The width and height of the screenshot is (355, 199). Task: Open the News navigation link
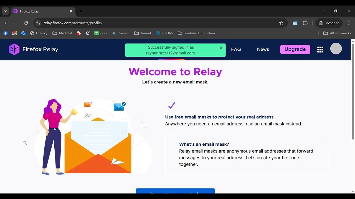pos(263,49)
